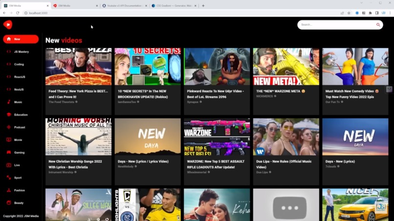The image size is (394, 221).
Task: Open a new browser tab
Action: point(203,5)
